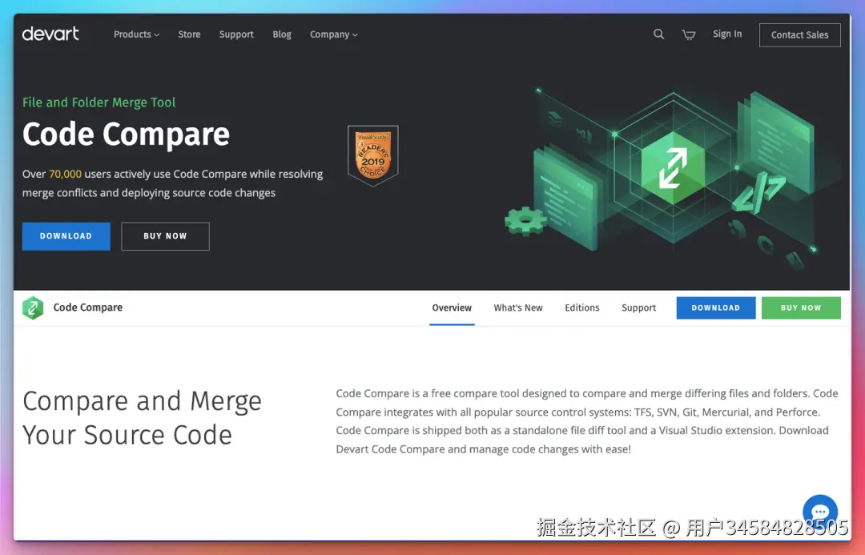Image resolution: width=865 pixels, height=555 pixels.
Task: Open the site search icon
Action: click(658, 34)
